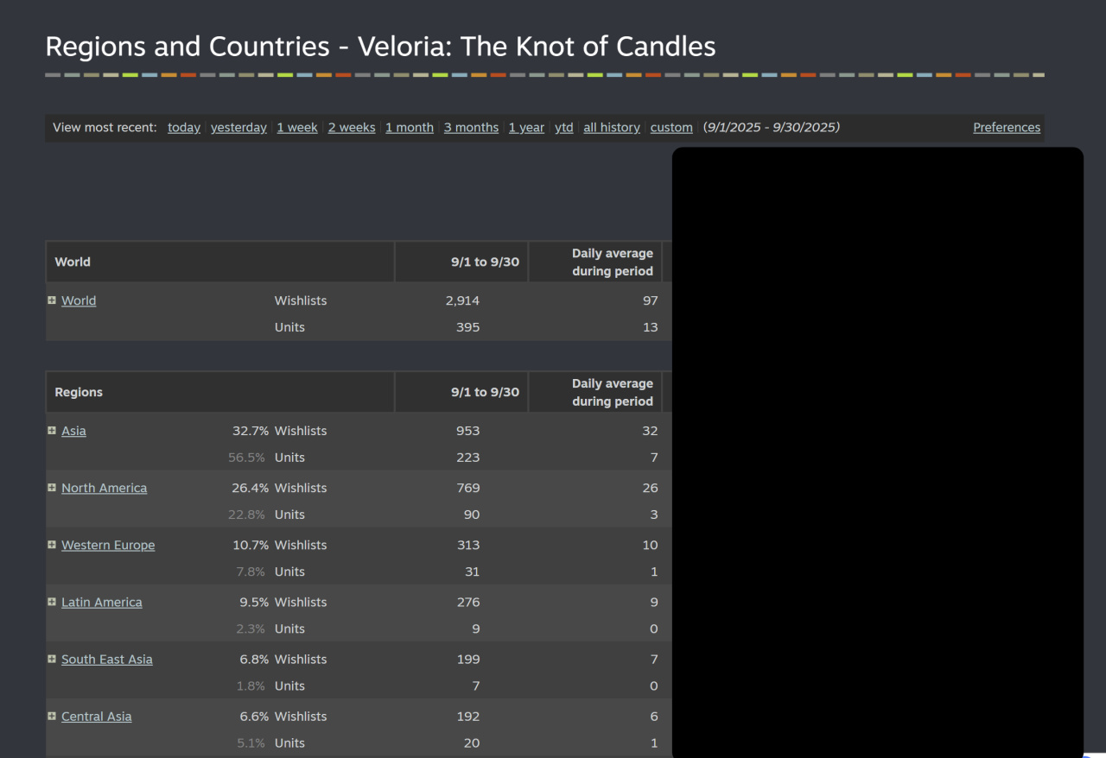Click the Asia wishlists value 953
The image size is (1106, 758).
point(467,431)
